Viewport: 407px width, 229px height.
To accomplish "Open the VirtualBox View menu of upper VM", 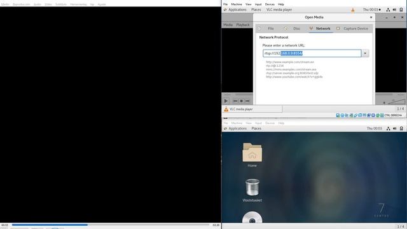I will (x=249, y=4).
